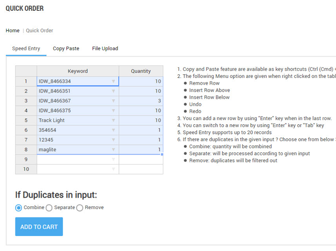Select the Quantity column header
Screen dimensions: 336x251
pos(141,71)
